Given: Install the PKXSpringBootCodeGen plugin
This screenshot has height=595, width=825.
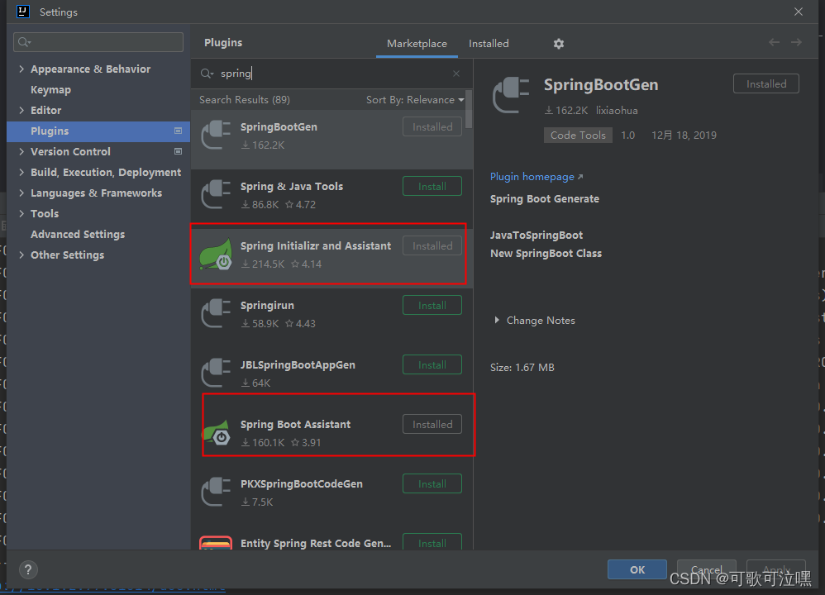Looking at the screenshot, I should pyautogui.click(x=432, y=483).
